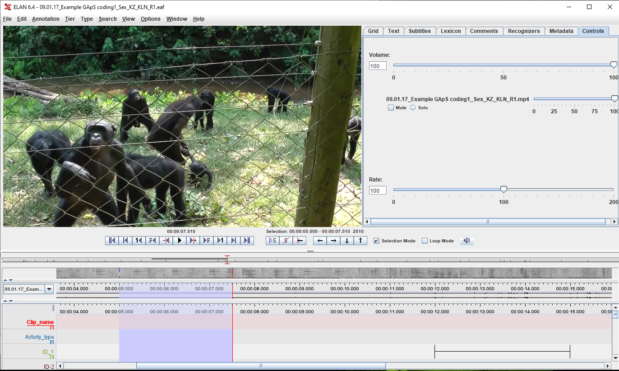This screenshot has height=371, width=619.
Task: Step one pixel back button
Action: coord(166,241)
